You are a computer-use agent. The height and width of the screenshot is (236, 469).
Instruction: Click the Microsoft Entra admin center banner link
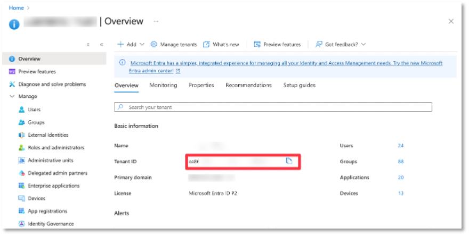click(286, 67)
